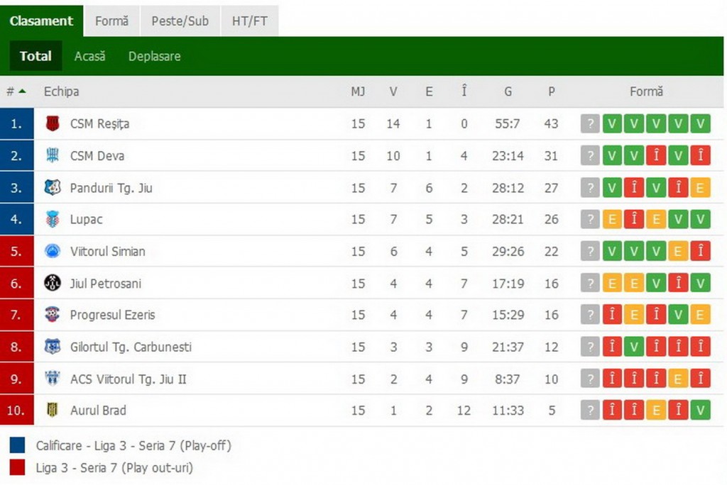Show the Deplasare away standings
727x485 pixels.
(154, 56)
